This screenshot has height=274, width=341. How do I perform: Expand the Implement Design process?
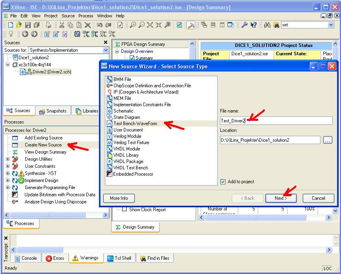(8, 180)
